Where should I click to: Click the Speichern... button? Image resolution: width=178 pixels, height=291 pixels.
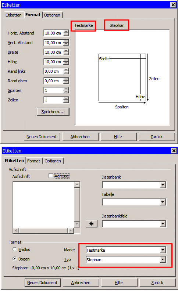click(x=53, y=112)
